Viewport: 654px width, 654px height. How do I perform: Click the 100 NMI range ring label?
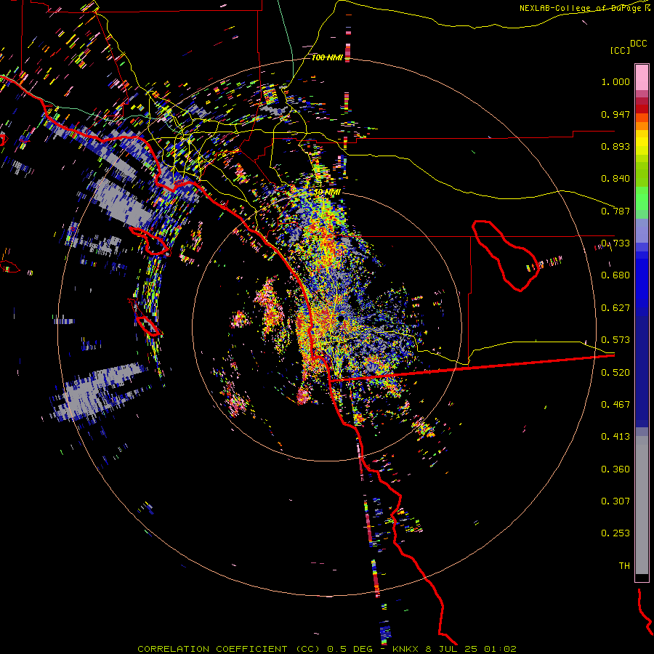tap(327, 57)
